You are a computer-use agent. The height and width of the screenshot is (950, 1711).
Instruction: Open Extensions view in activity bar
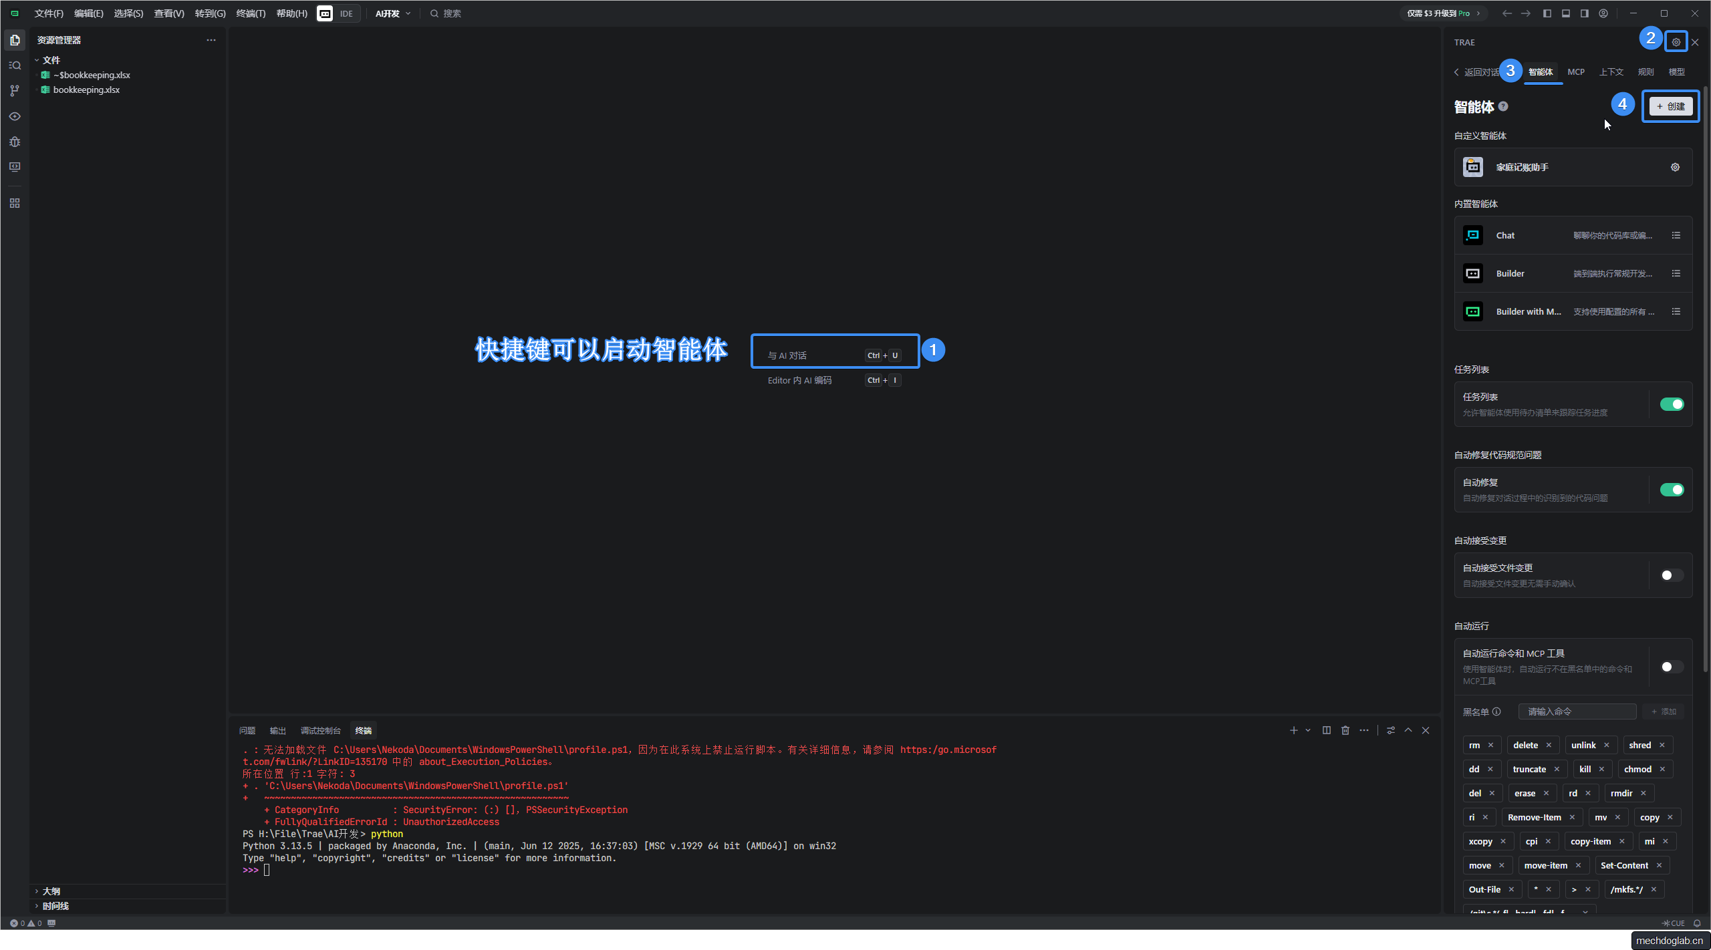(15, 203)
